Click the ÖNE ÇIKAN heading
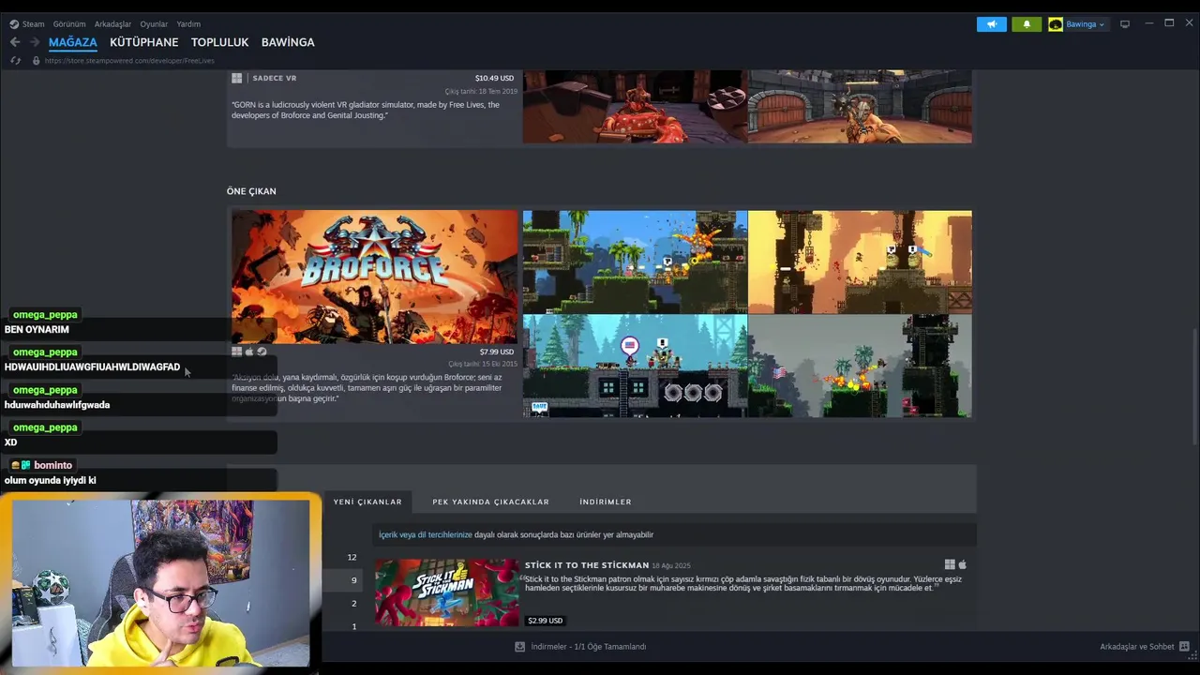Screen dimensions: 1200x675 coord(251,191)
